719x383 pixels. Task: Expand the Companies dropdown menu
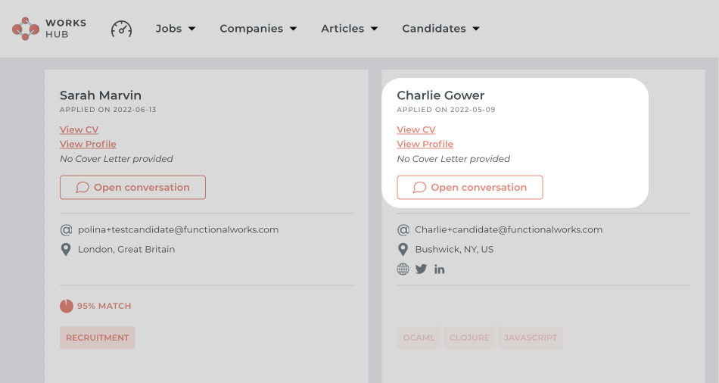pyautogui.click(x=258, y=29)
